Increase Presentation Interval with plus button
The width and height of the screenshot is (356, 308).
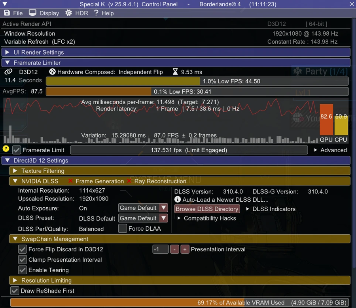point(185,249)
